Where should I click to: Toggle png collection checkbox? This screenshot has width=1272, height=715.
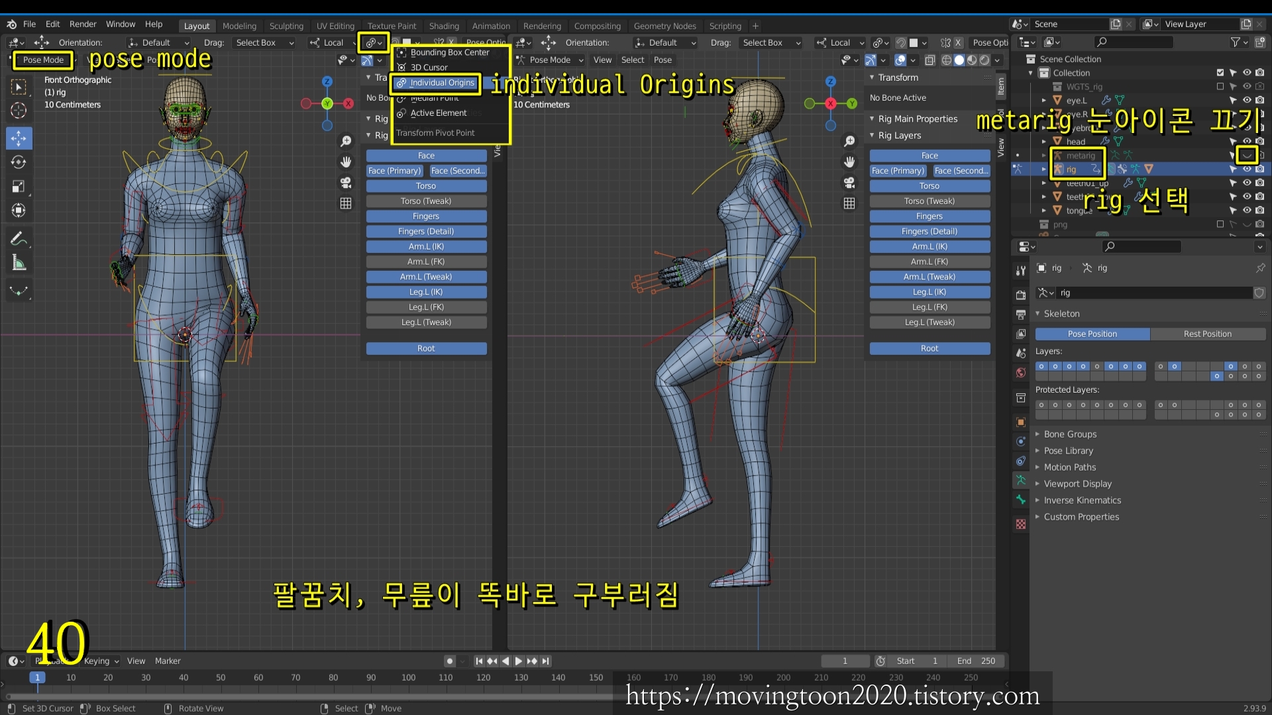(x=1220, y=224)
